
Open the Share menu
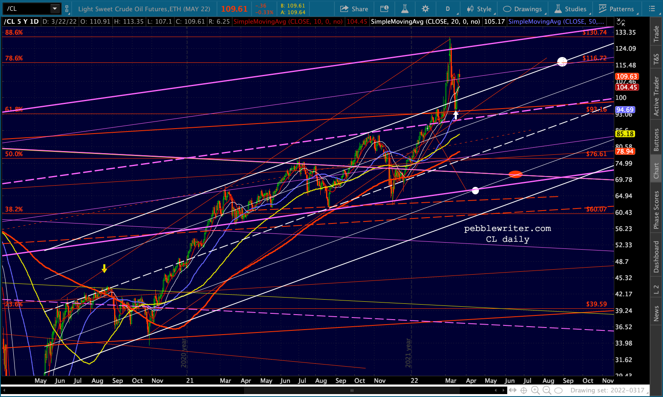pyautogui.click(x=354, y=9)
